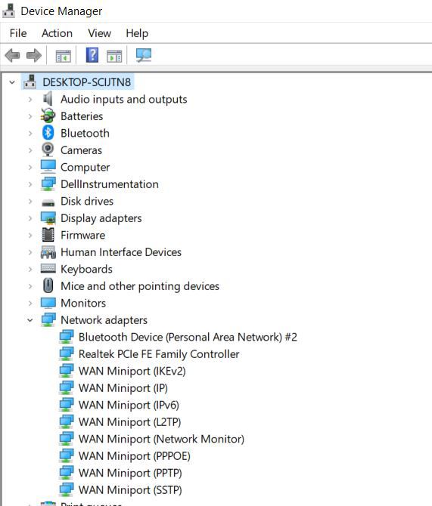
Task: Expand the Cameras category
Action: point(30,150)
